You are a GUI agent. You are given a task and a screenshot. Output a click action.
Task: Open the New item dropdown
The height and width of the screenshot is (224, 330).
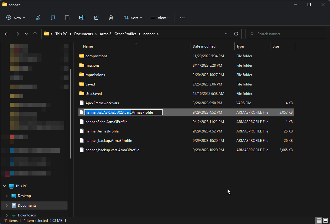(x=16, y=18)
